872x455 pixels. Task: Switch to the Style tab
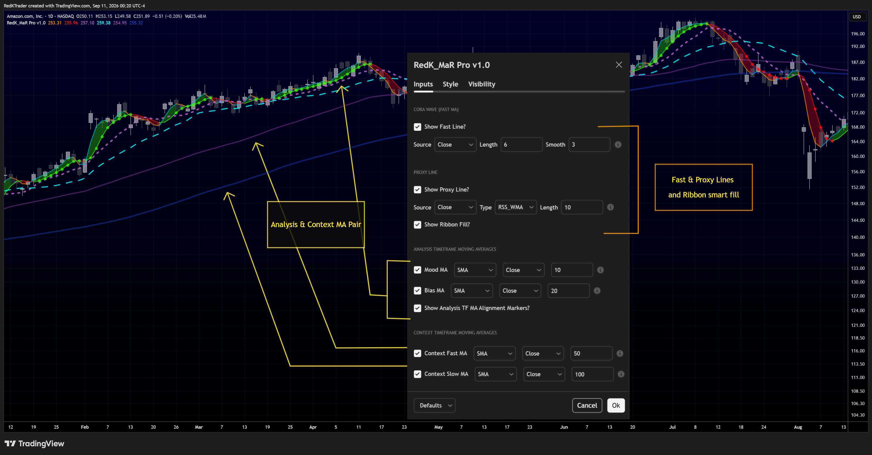pyautogui.click(x=450, y=84)
